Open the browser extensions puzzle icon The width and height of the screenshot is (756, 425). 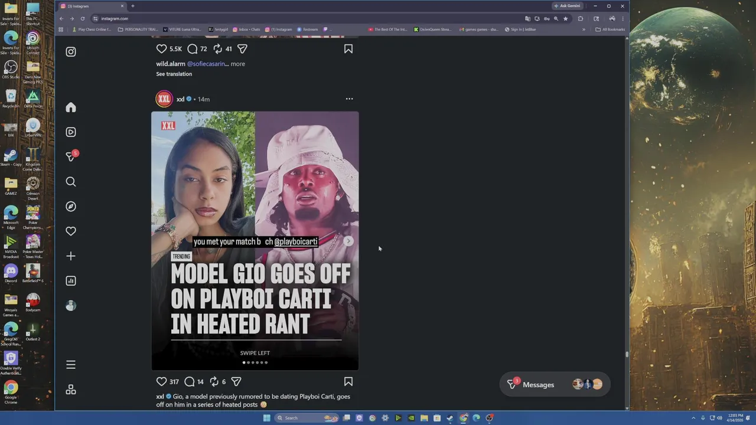tap(580, 18)
